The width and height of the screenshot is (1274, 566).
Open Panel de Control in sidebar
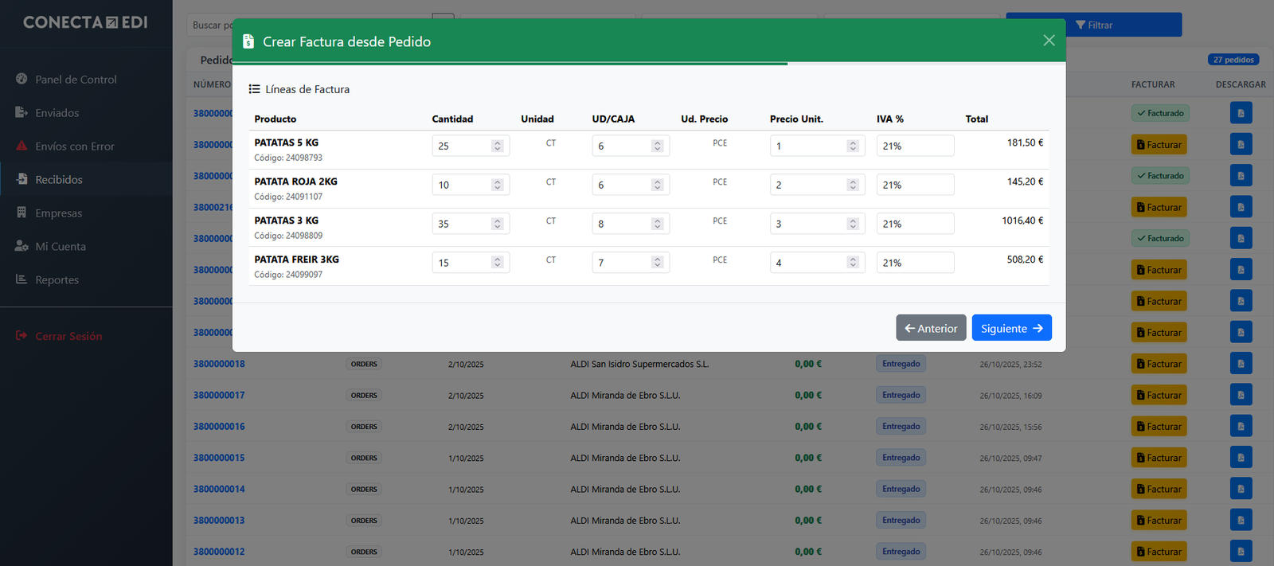click(76, 80)
